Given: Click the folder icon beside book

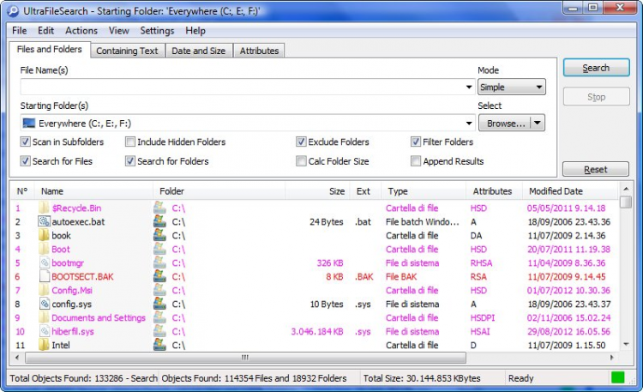Looking at the screenshot, I should [44, 235].
